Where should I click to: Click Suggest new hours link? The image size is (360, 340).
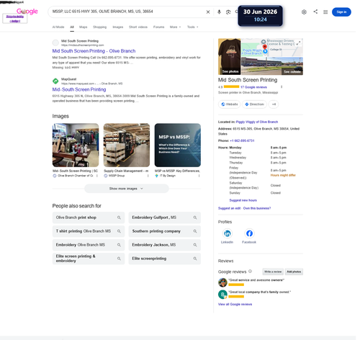tap(243, 200)
